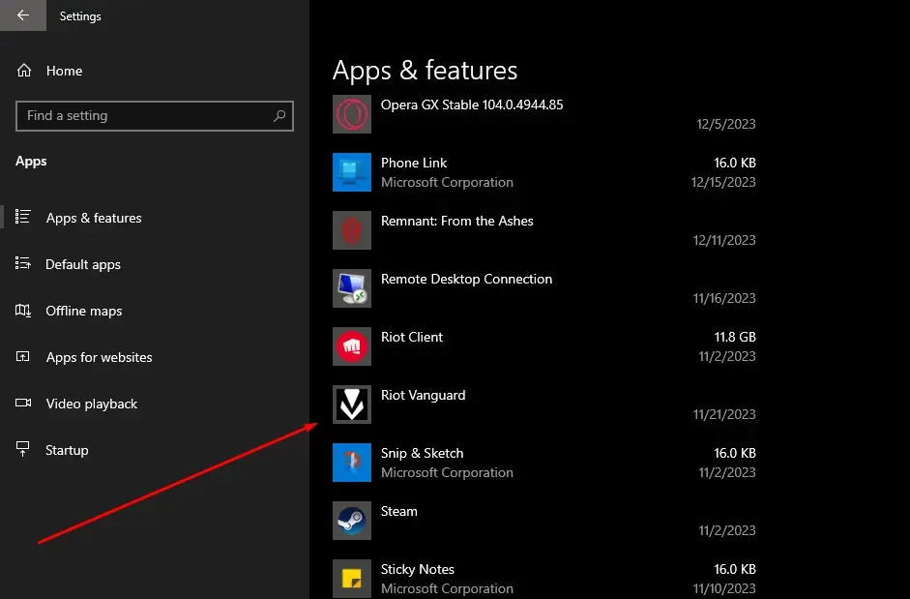Screen dimensions: 910x599
Task: Click the Offline maps map icon
Action: 22,311
